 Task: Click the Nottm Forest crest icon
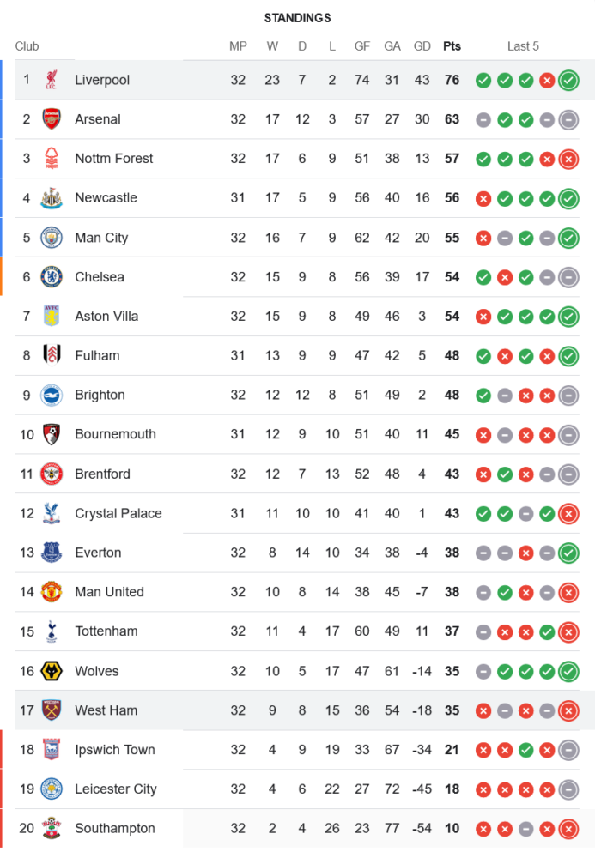pyautogui.click(x=52, y=159)
